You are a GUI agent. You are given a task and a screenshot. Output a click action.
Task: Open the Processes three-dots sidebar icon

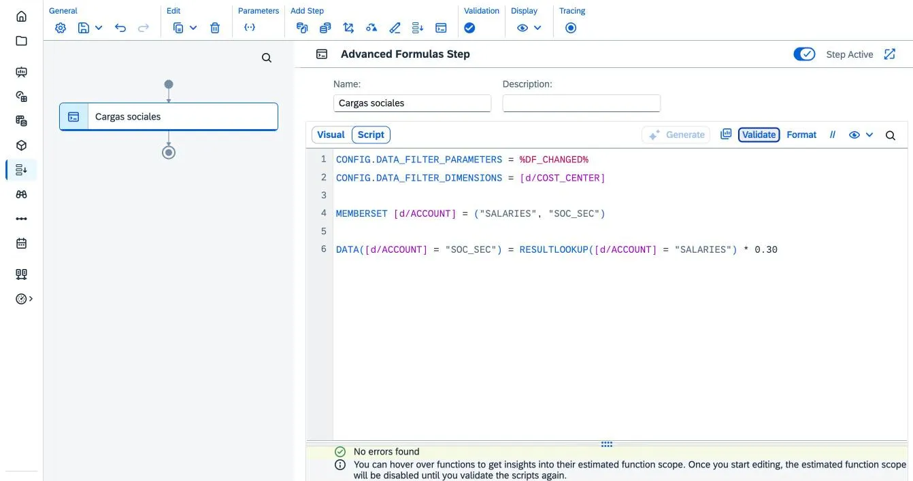pyautogui.click(x=21, y=219)
